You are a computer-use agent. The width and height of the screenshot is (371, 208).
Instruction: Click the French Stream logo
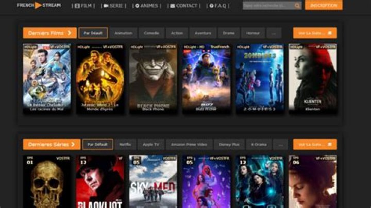39,5
